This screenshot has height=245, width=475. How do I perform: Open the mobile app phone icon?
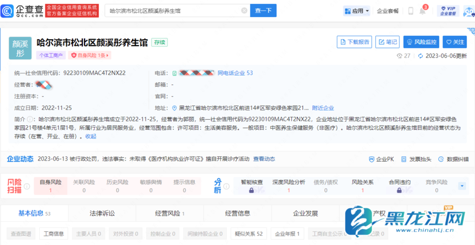click(410, 10)
